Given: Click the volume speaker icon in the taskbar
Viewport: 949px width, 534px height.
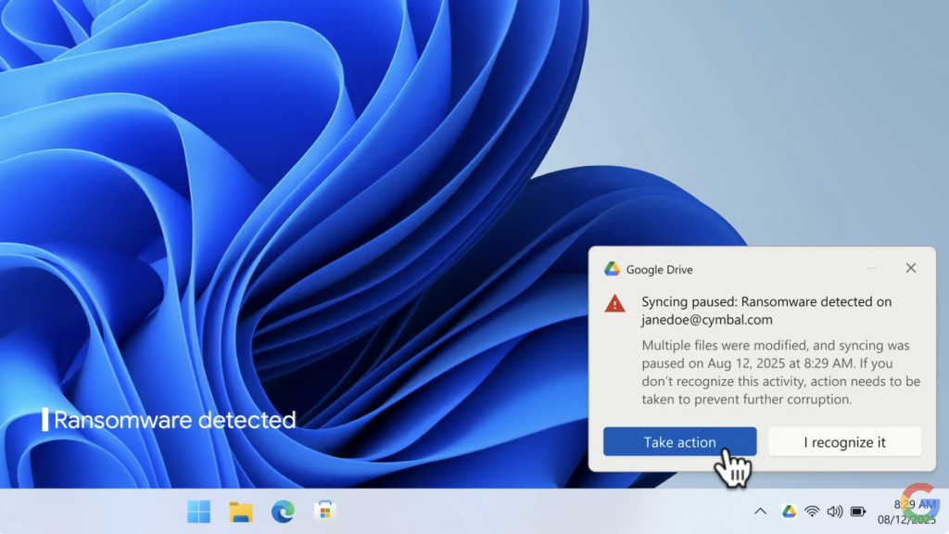Looking at the screenshot, I should (835, 510).
